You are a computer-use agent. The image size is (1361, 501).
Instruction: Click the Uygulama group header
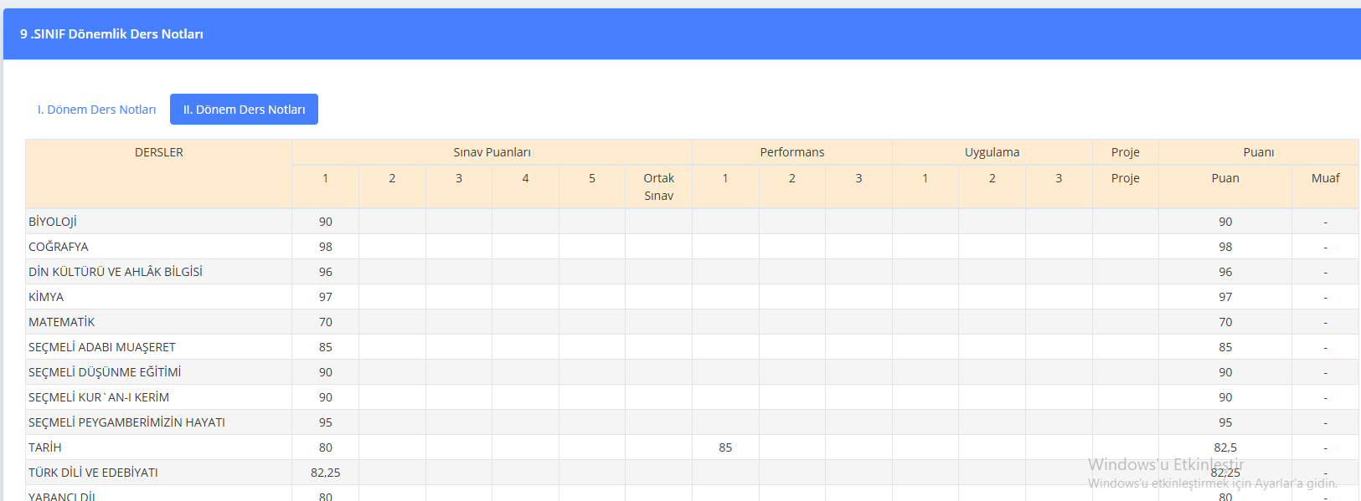tap(992, 152)
